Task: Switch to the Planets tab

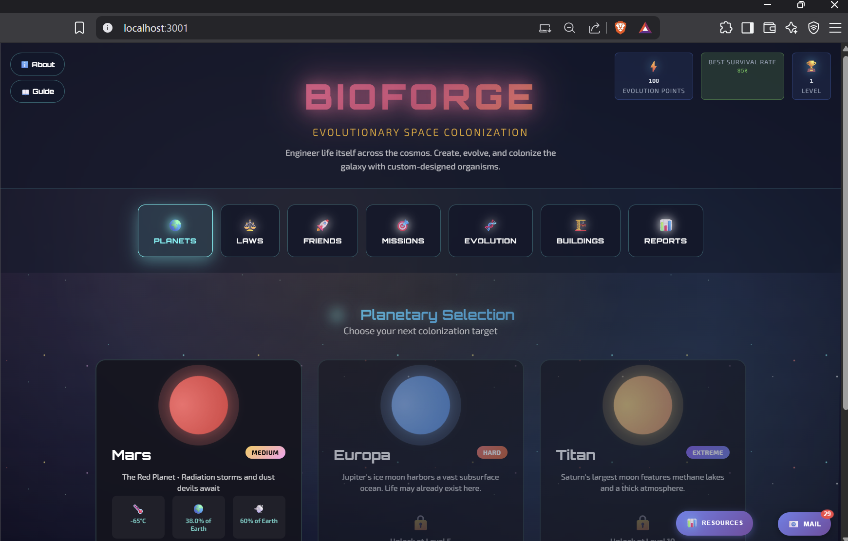Action: (175, 231)
